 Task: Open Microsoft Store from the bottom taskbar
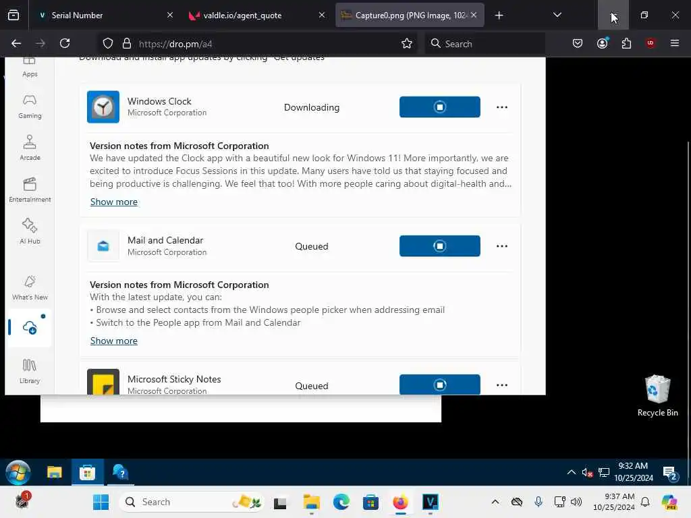click(x=370, y=502)
